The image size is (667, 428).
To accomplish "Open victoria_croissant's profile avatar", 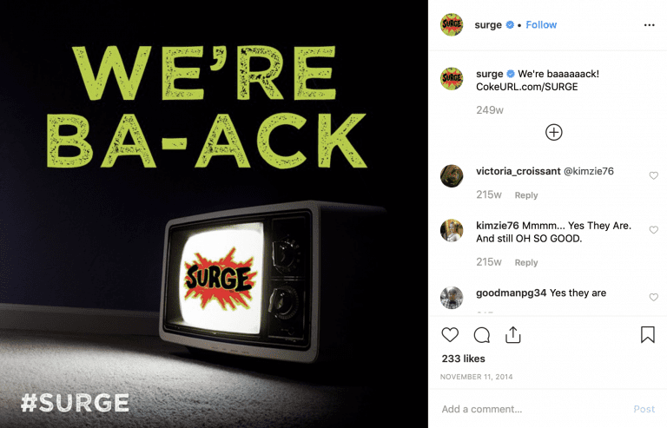I will click(x=452, y=176).
